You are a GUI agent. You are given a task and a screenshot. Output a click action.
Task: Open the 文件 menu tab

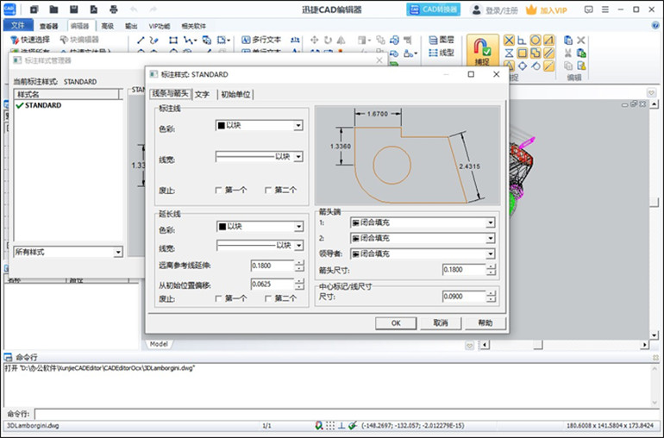coord(18,25)
